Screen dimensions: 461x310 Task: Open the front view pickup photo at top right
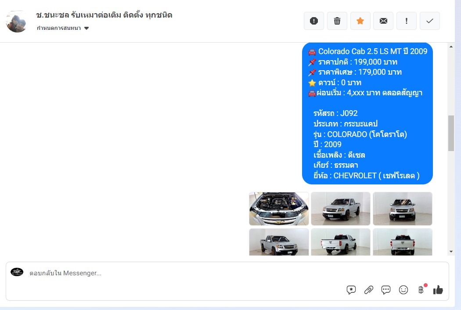403,209
